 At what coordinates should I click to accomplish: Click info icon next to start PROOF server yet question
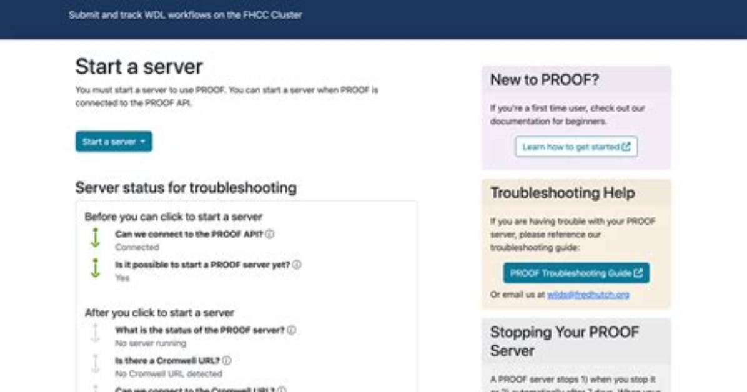pyautogui.click(x=296, y=264)
